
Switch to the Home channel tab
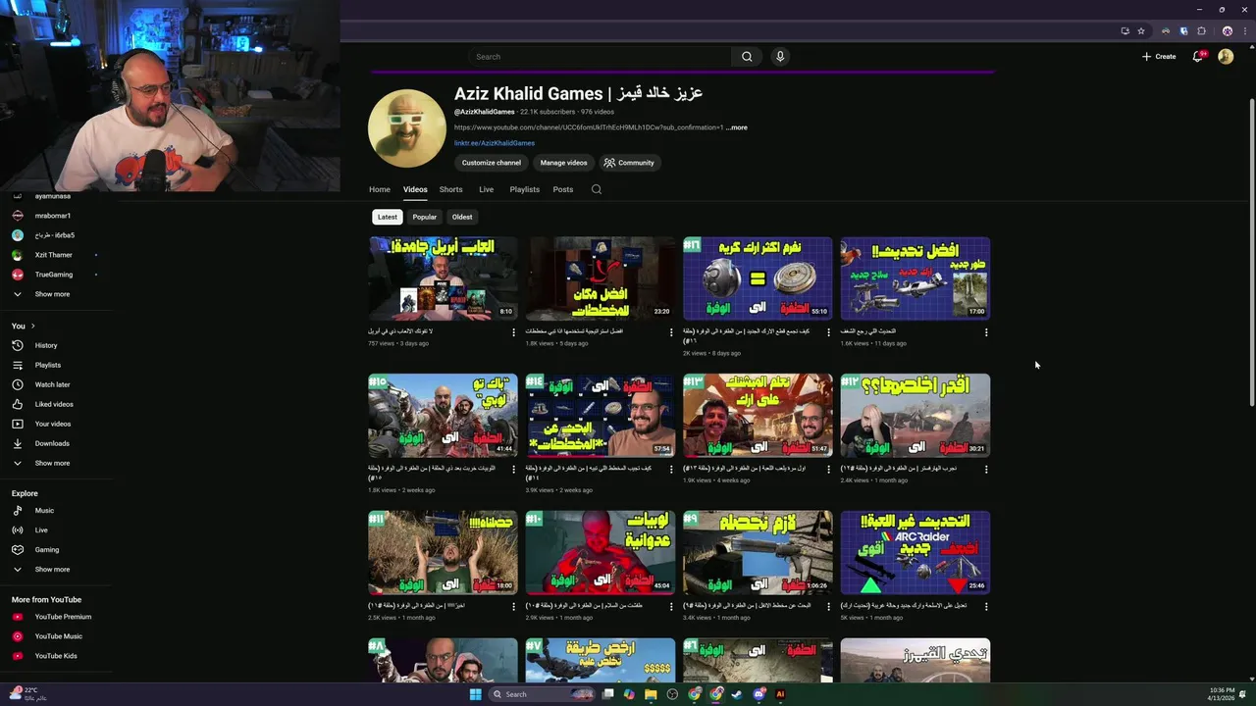pyautogui.click(x=380, y=189)
